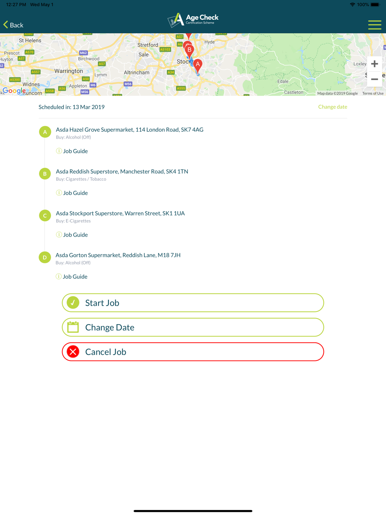Viewport: 386px width, 515px height.
Task: Click Buy: E-Cigarettes label
Action: pyautogui.click(x=73, y=221)
